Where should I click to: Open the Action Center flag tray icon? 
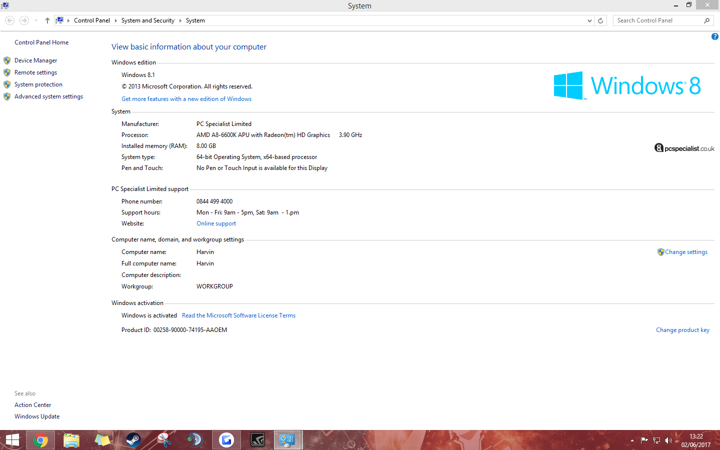coord(644,440)
